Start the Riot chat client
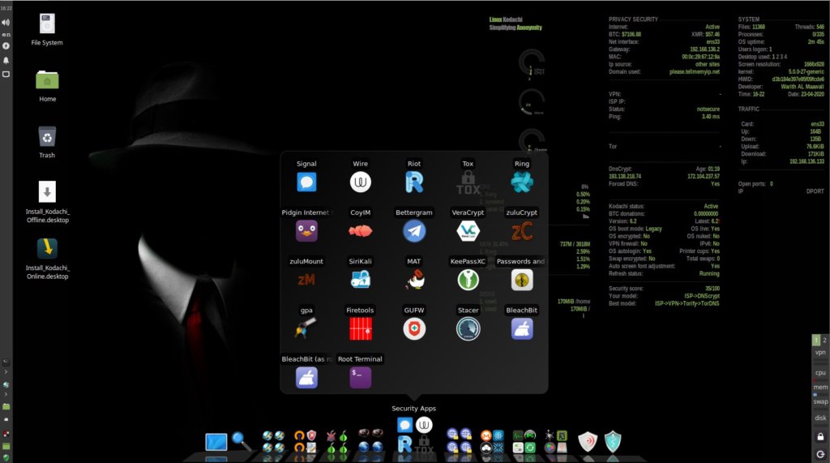 (x=414, y=182)
